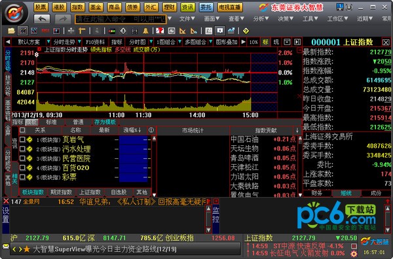Click the blue grid chart toolbar icon

pyautogui.click(x=34, y=31)
